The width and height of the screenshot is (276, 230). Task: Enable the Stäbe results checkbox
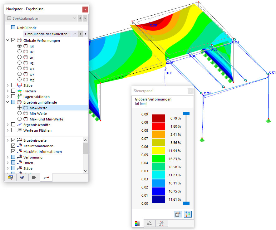coord(13,85)
